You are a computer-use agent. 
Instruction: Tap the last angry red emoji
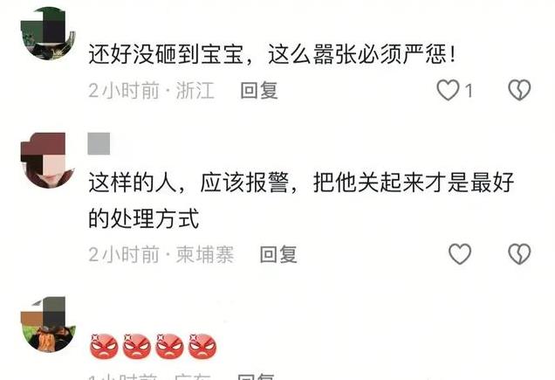click(202, 346)
